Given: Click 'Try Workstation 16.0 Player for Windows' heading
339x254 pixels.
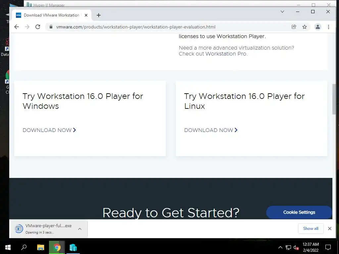Looking at the screenshot, I should [83, 101].
